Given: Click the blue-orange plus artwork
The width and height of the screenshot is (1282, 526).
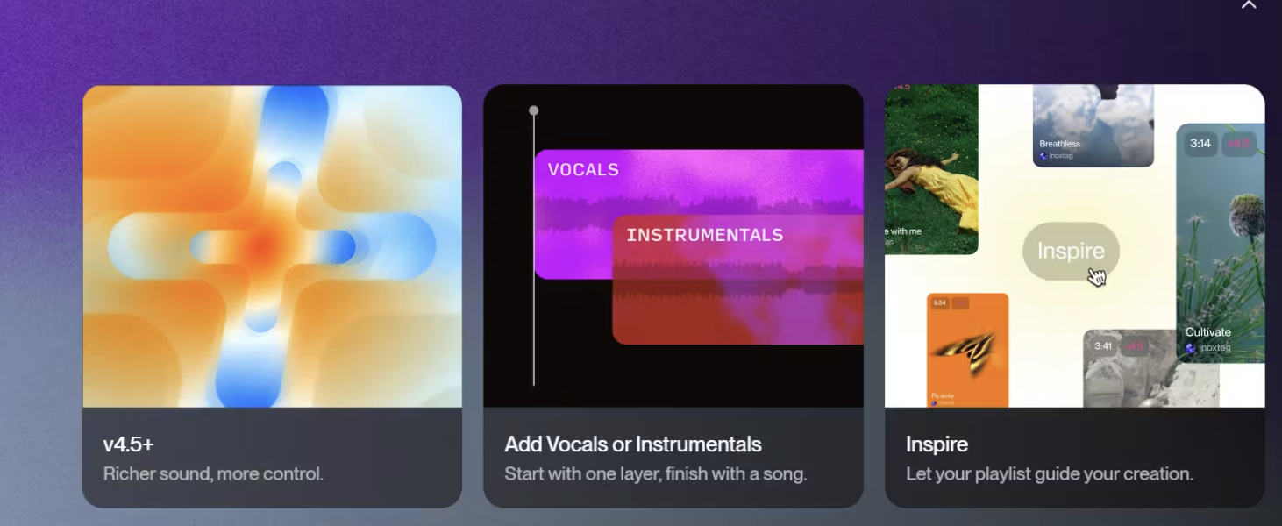Looking at the screenshot, I should pos(272,246).
